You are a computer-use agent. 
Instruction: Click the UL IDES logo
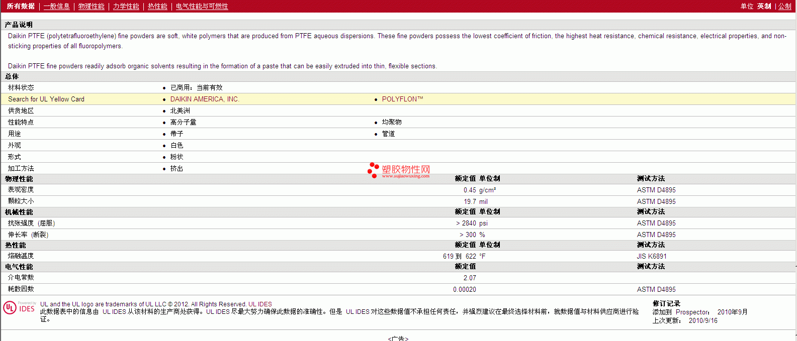20,307
